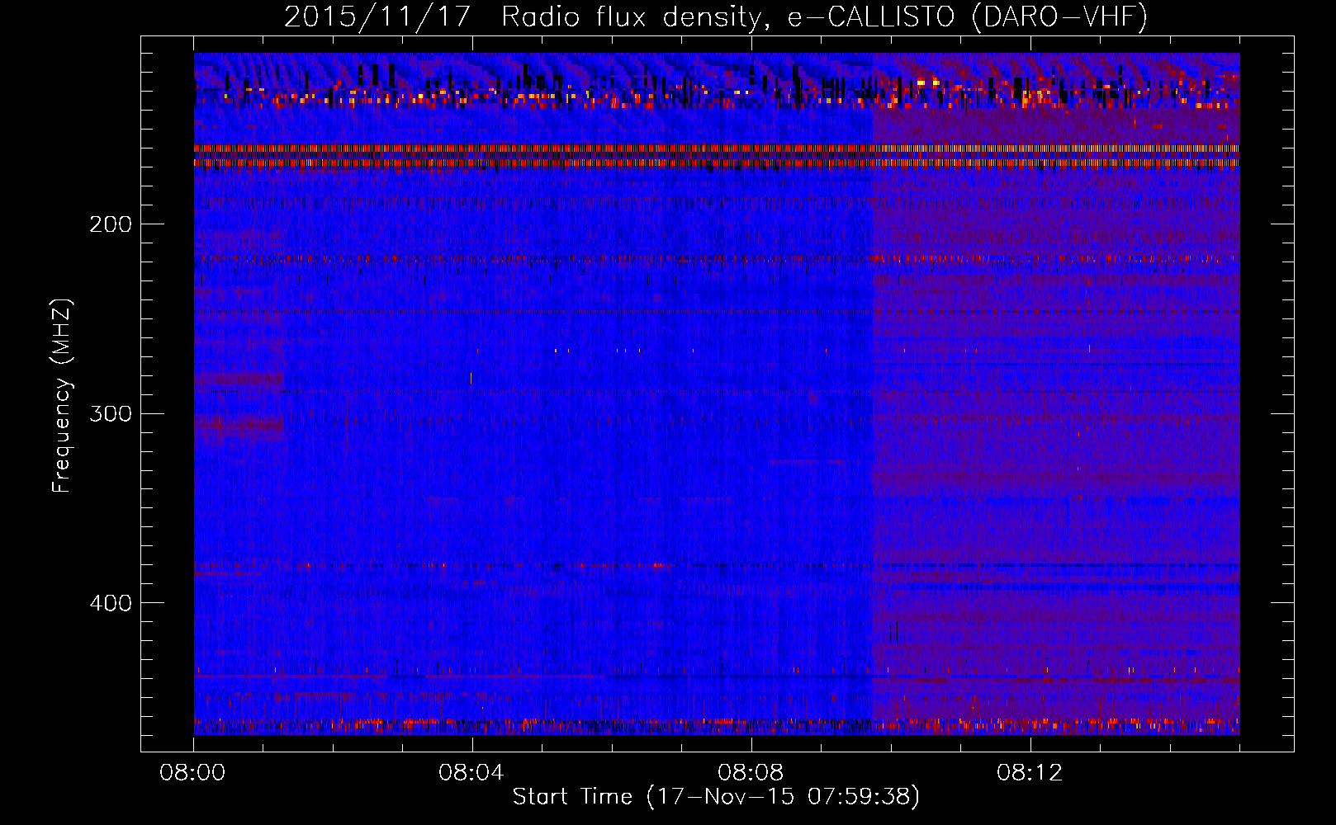Click the 08:04 time tick label
This screenshot has width=1336, height=825.
point(471,773)
